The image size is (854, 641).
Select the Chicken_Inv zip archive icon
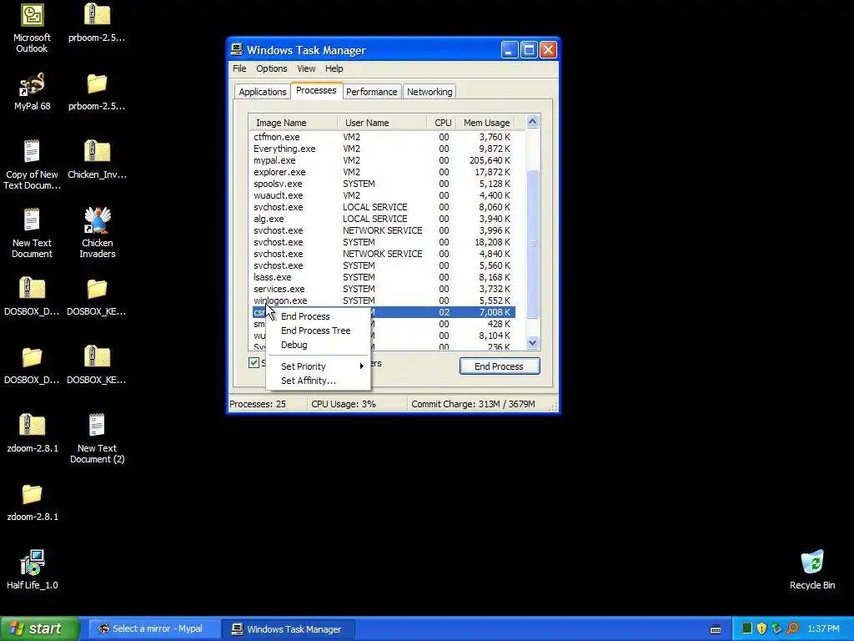[97, 152]
